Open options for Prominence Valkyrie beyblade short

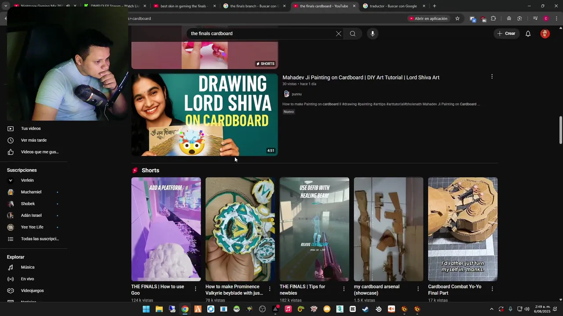tap(270, 289)
